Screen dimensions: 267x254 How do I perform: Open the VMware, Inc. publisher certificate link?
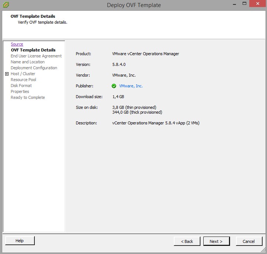[x=131, y=86]
